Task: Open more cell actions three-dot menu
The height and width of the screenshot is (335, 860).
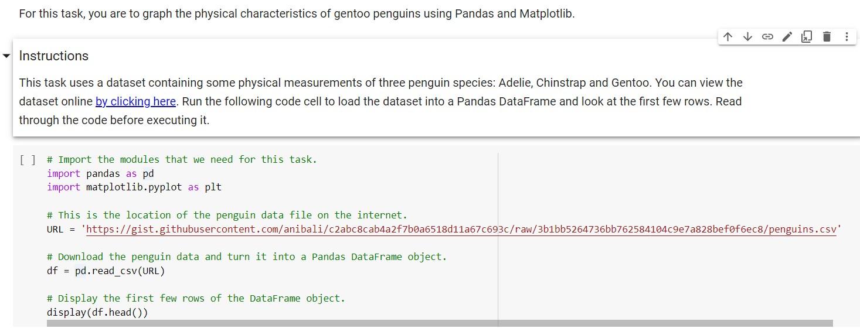Action: [847, 37]
